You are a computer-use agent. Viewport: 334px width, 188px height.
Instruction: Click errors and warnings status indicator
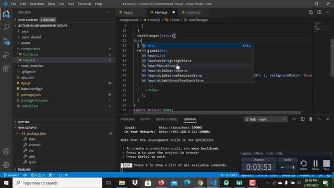click(38, 175)
